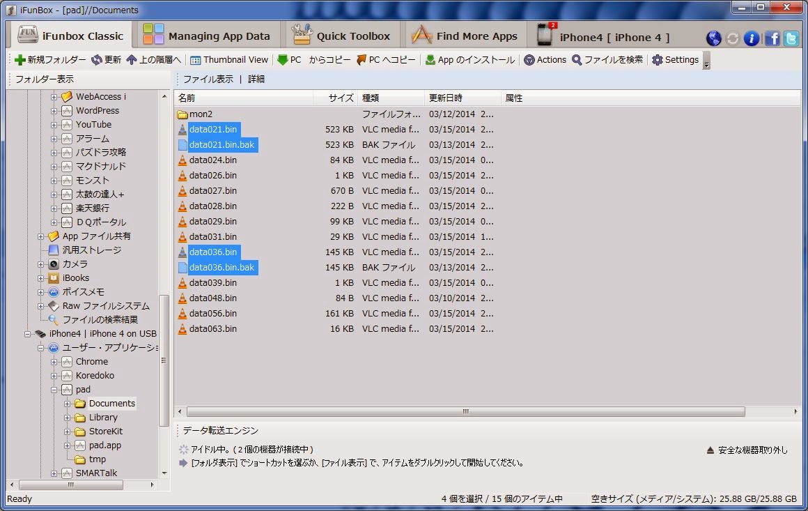Click the 詳細 view link
This screenshot has width=808, height=511.
(256, 79)
